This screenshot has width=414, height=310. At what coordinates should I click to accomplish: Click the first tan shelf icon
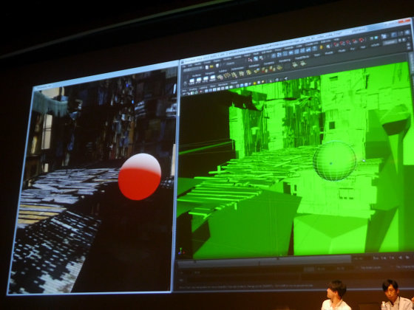[x=220, y=77]
